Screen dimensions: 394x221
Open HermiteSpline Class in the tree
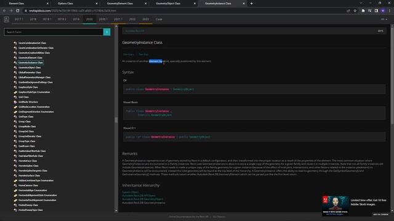click(28, 166)
